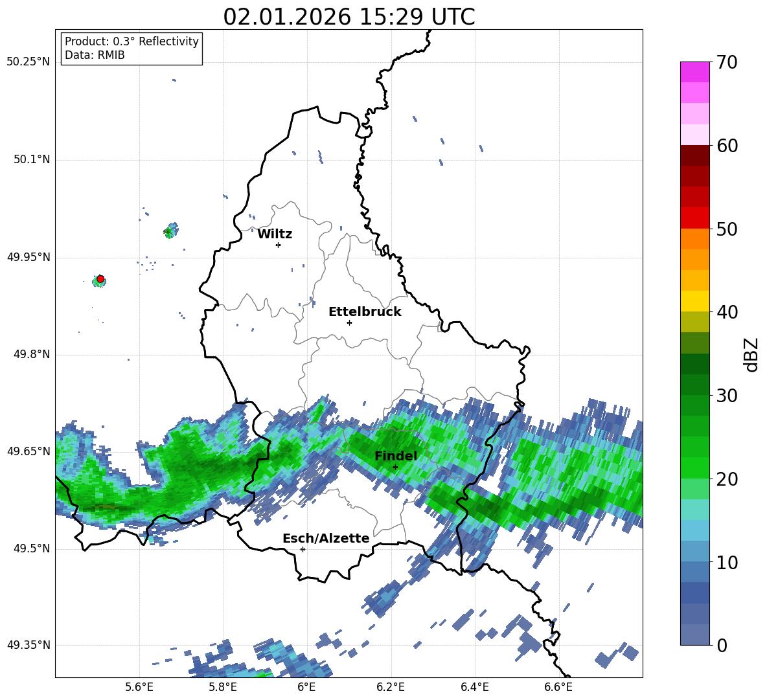Image resolution: width=767 pixels, height=700 pixels.
Task: Click the Esch/Alzette city label
Action: 326,538
